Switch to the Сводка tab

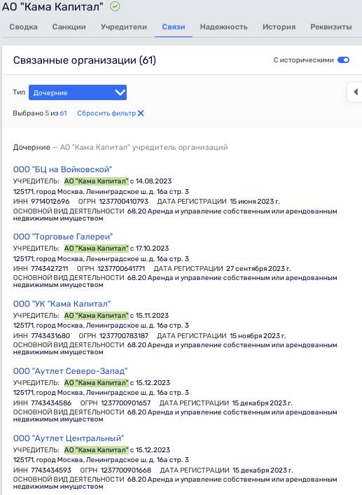click(23, 27)
